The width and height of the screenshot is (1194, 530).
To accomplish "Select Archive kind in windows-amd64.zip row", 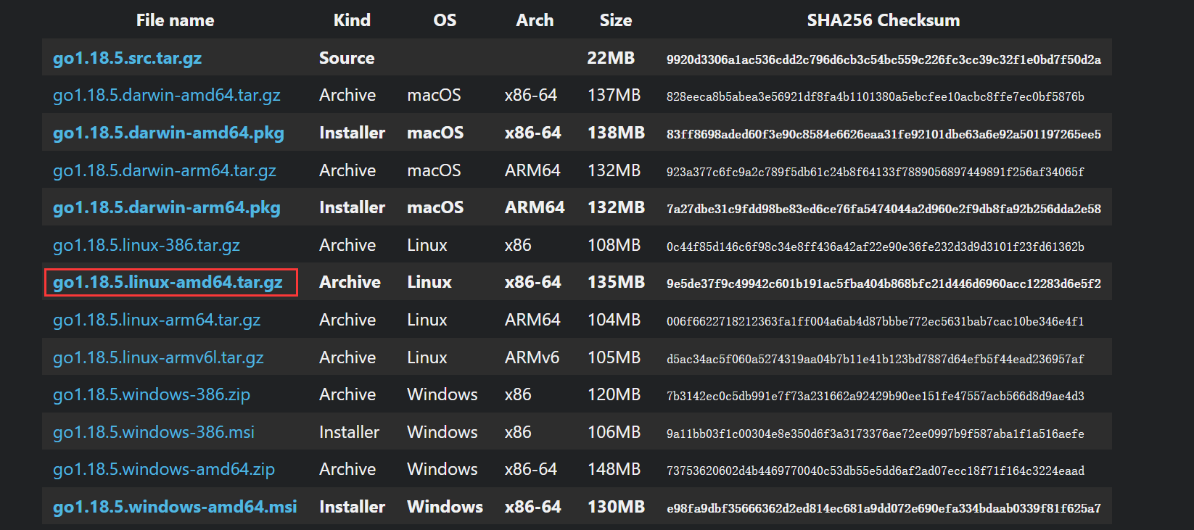I will 347,469.
